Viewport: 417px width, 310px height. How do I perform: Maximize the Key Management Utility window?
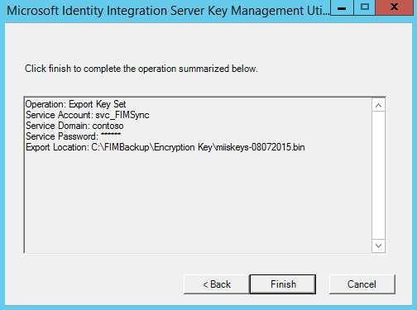[365, 7]
